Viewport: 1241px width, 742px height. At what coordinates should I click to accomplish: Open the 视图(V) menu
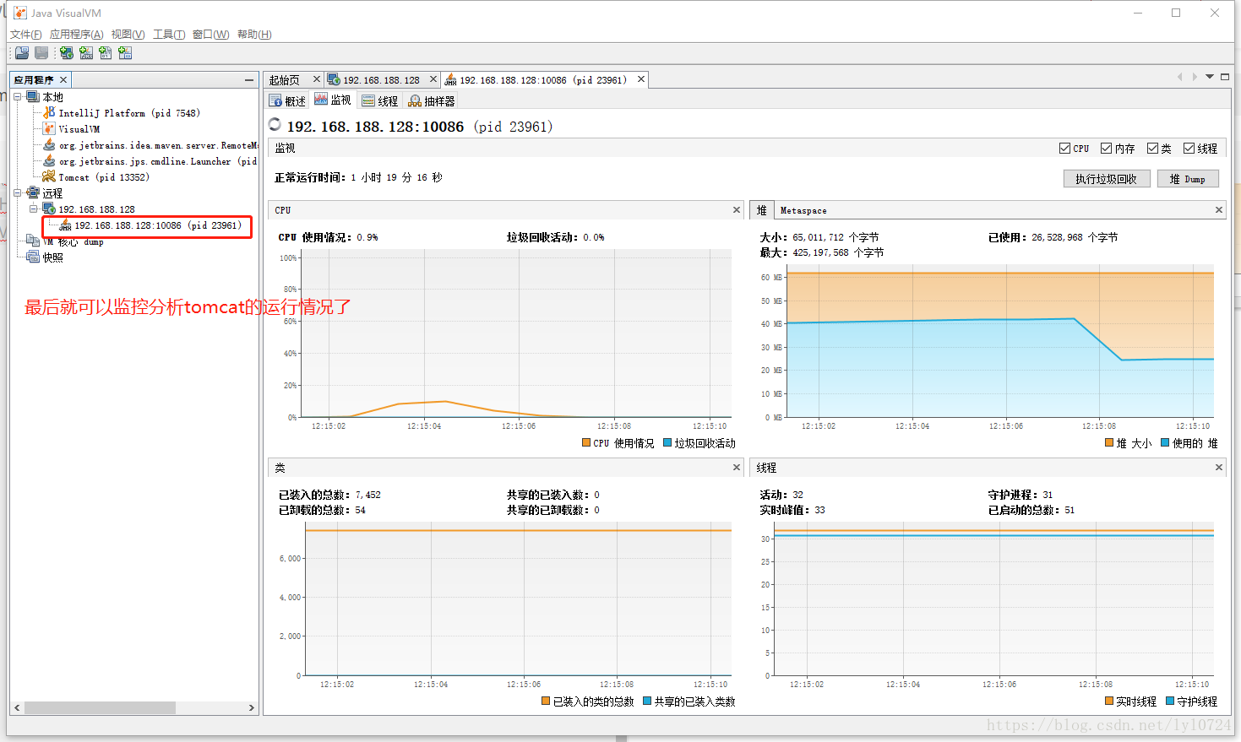click(x=128, y=35)
